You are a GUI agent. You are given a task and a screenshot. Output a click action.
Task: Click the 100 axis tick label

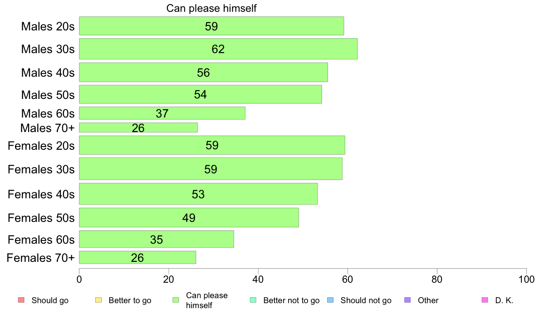[526, 279]
